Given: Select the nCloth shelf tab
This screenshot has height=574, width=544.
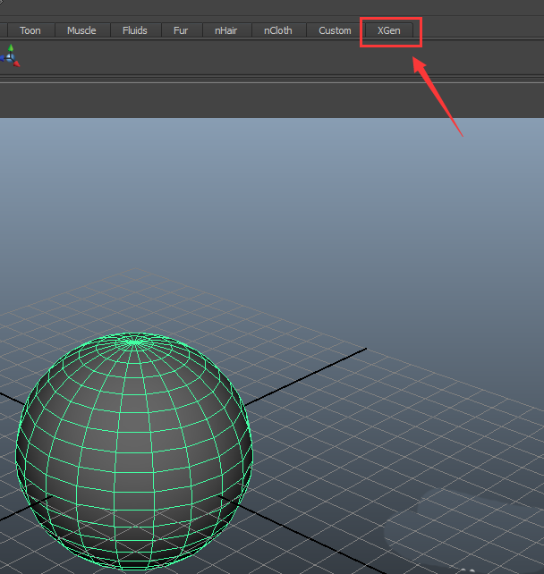Looking at the screenshot, I should (277, 30).
